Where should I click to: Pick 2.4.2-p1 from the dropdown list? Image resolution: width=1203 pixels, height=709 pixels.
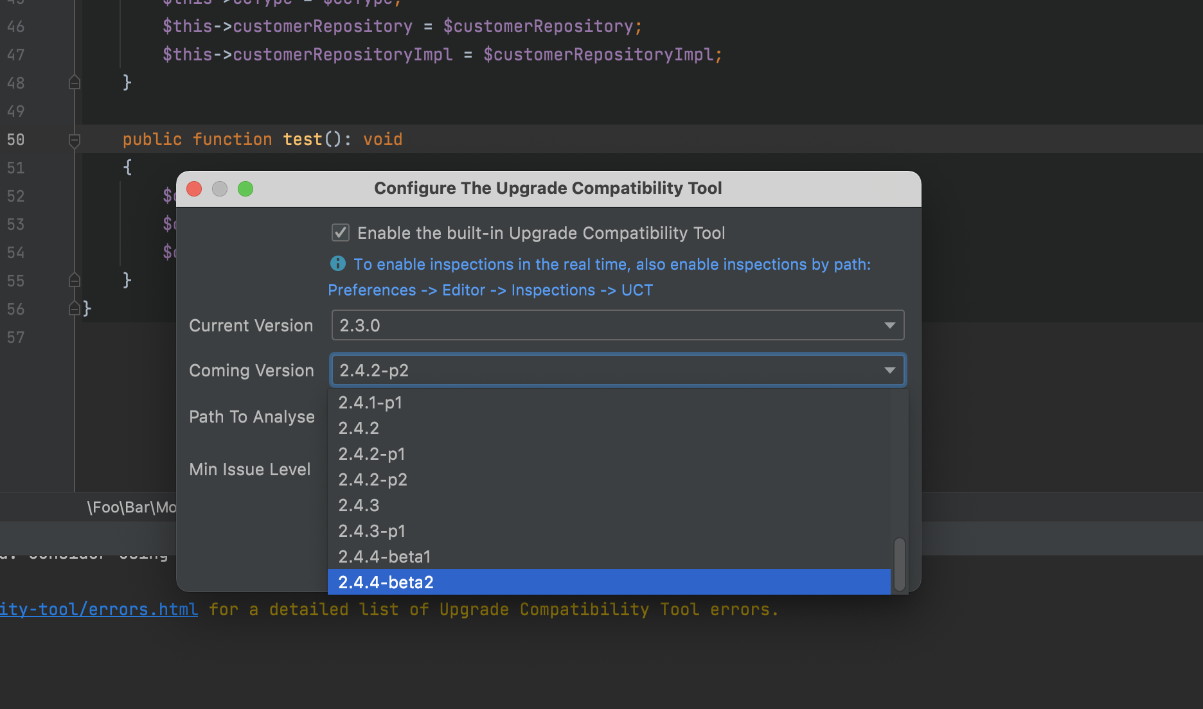point(371,454)
